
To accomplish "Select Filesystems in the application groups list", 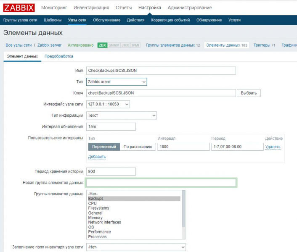I will pos(98,208).
